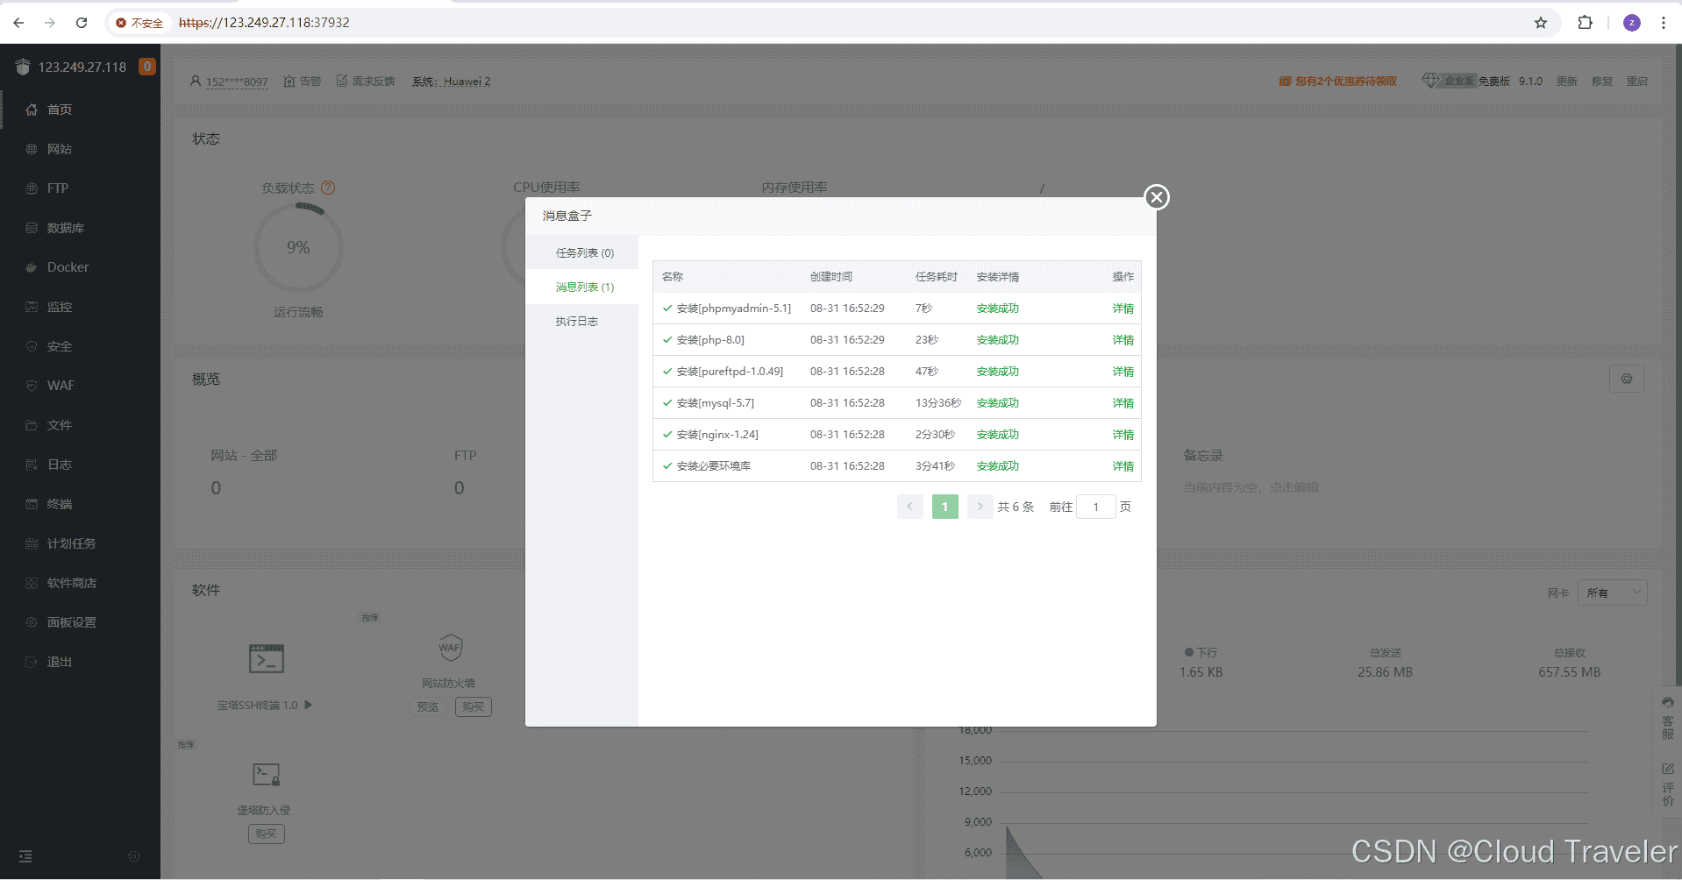Open the 网卡 network card dropdown
Screen dimensions: 1682x880
(x=1611, y=593)
